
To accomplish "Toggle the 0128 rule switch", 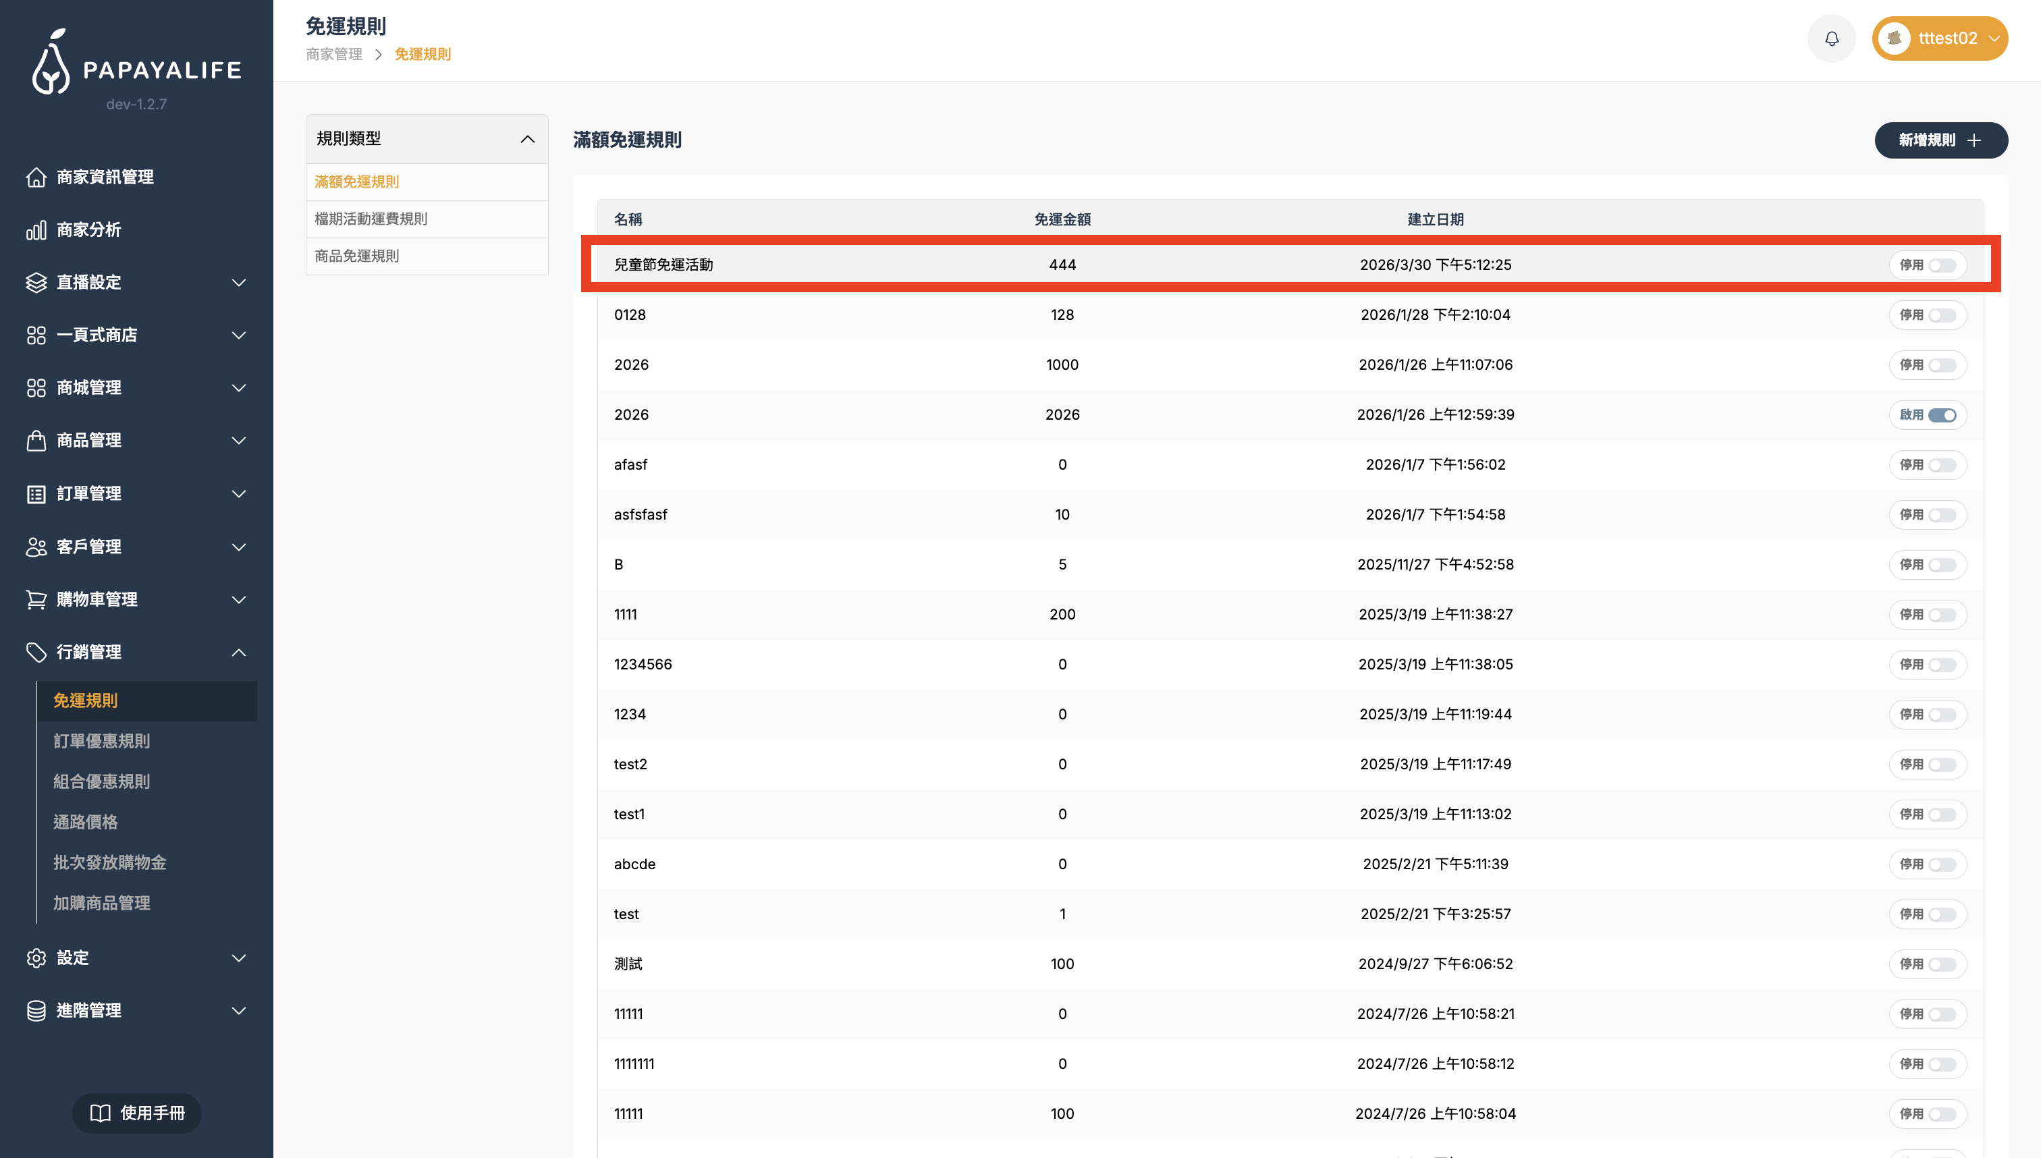I will (1942, 315).
